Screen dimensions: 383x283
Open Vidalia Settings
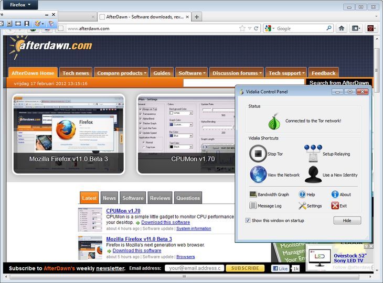[310, 205]
